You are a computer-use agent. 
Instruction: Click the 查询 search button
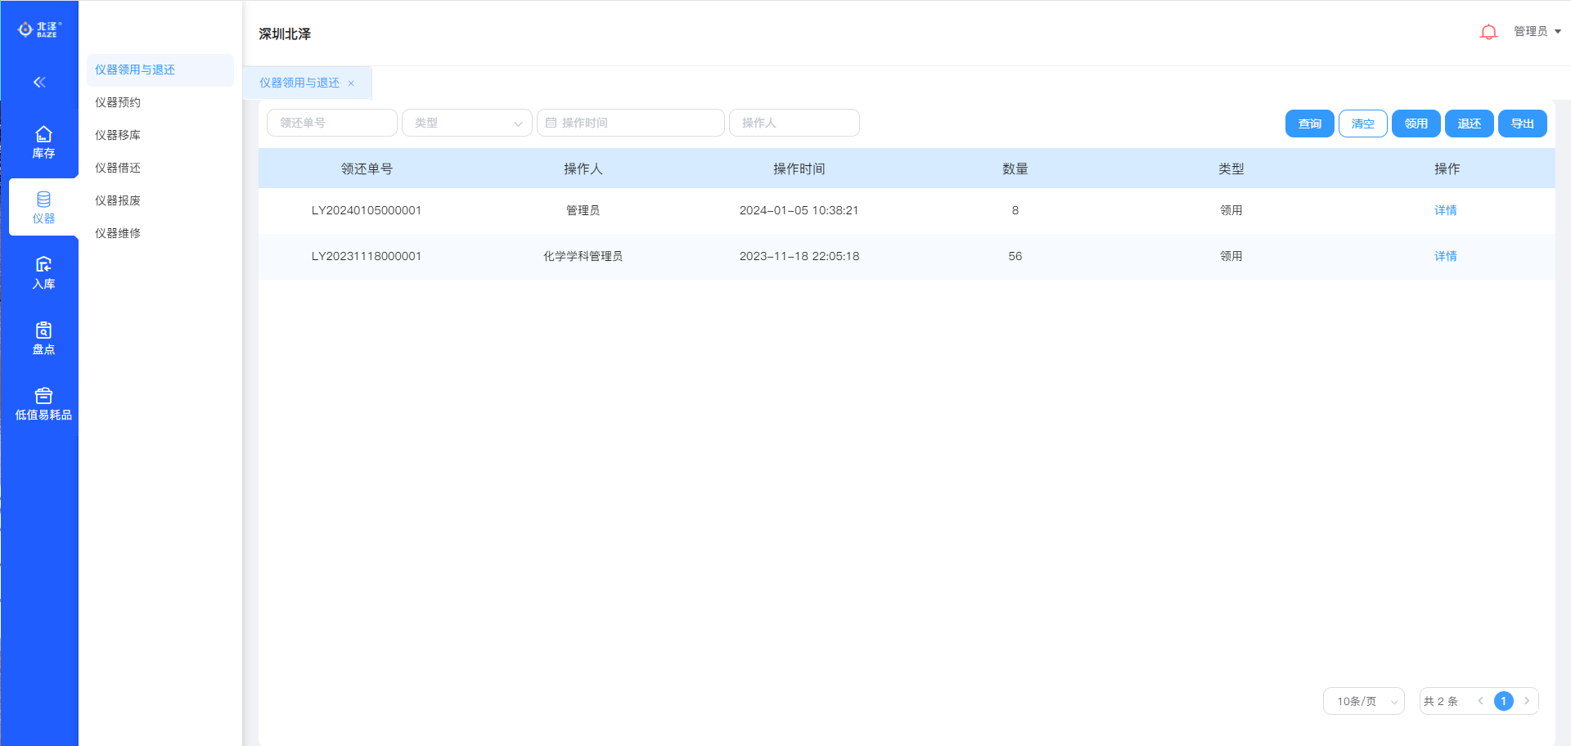pyautogui.click(x=1309, y=124)
